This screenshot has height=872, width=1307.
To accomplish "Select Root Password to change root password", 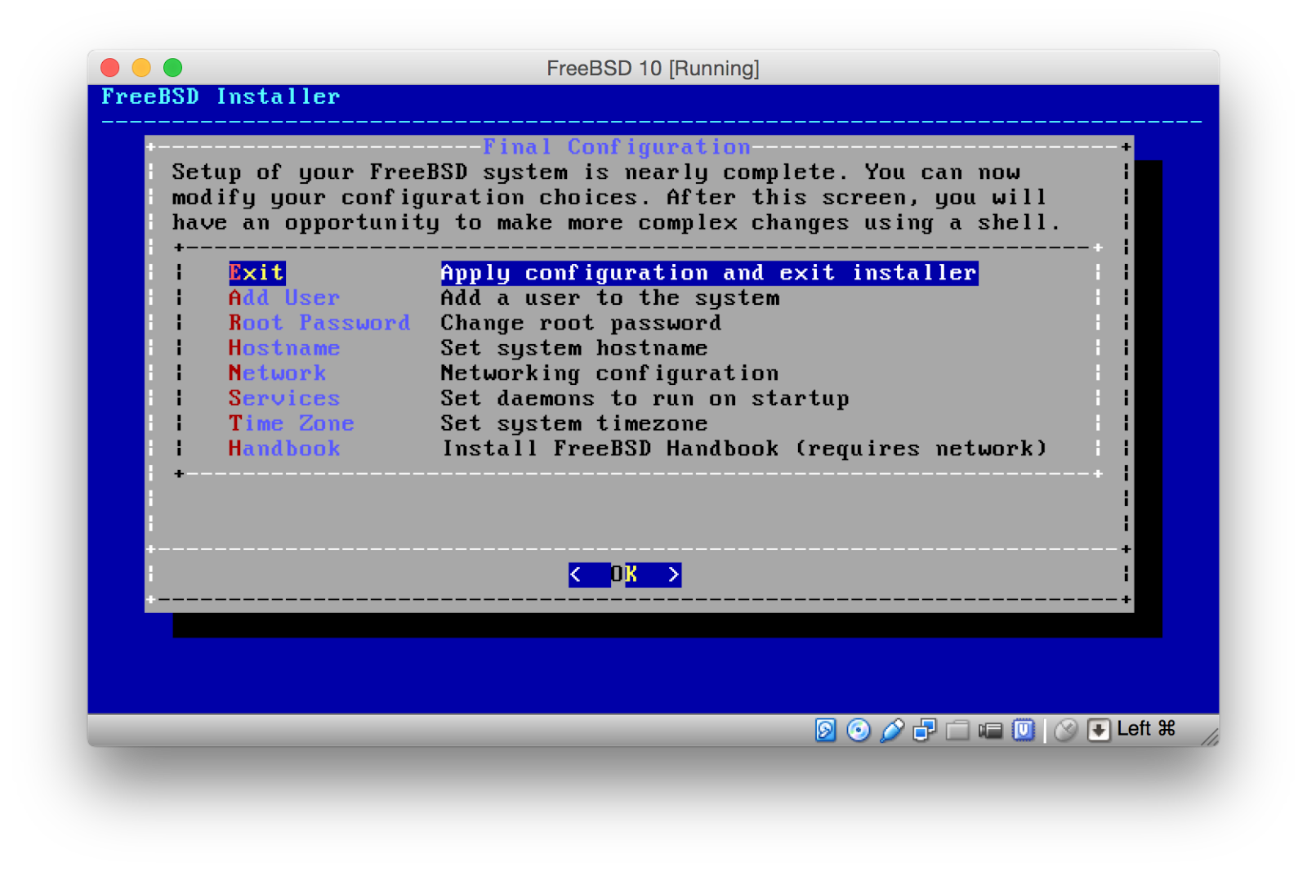I will 319,323.
